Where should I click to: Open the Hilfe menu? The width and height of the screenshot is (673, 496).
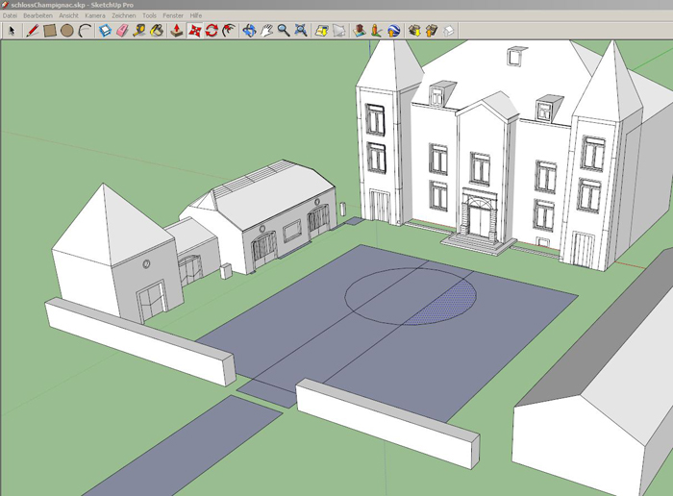(x=196, y=16)
